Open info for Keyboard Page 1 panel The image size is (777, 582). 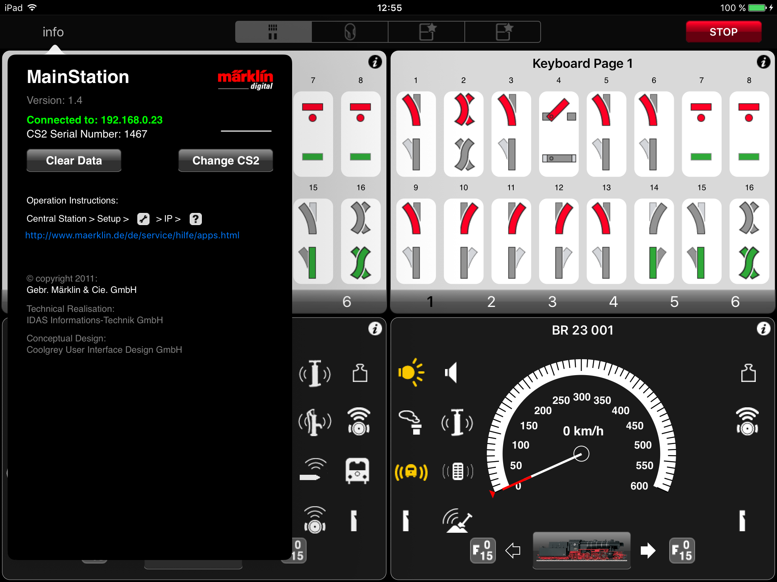click(763, 62)
